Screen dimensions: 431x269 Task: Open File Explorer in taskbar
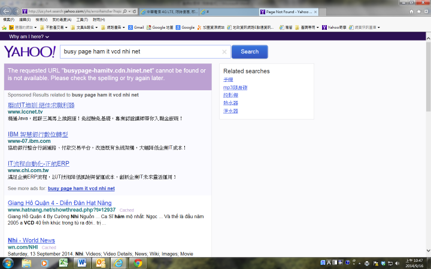click(x=26, y=264)
